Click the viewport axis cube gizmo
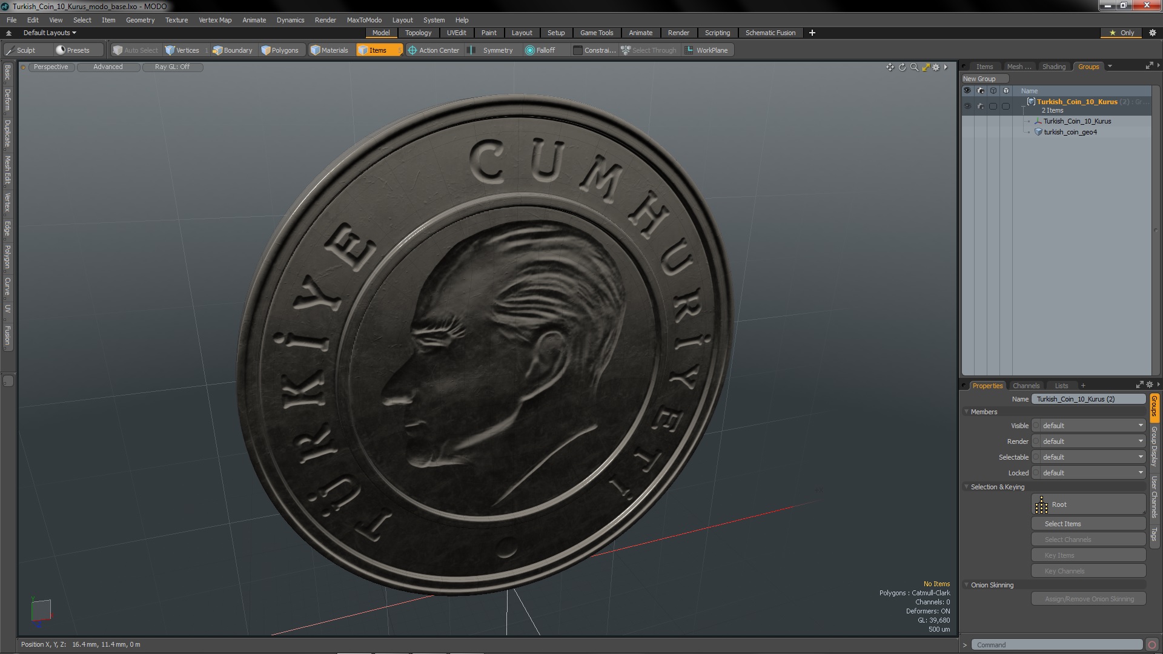Image resolution: width=1163 pixels, height=654 pixels. 41,610
